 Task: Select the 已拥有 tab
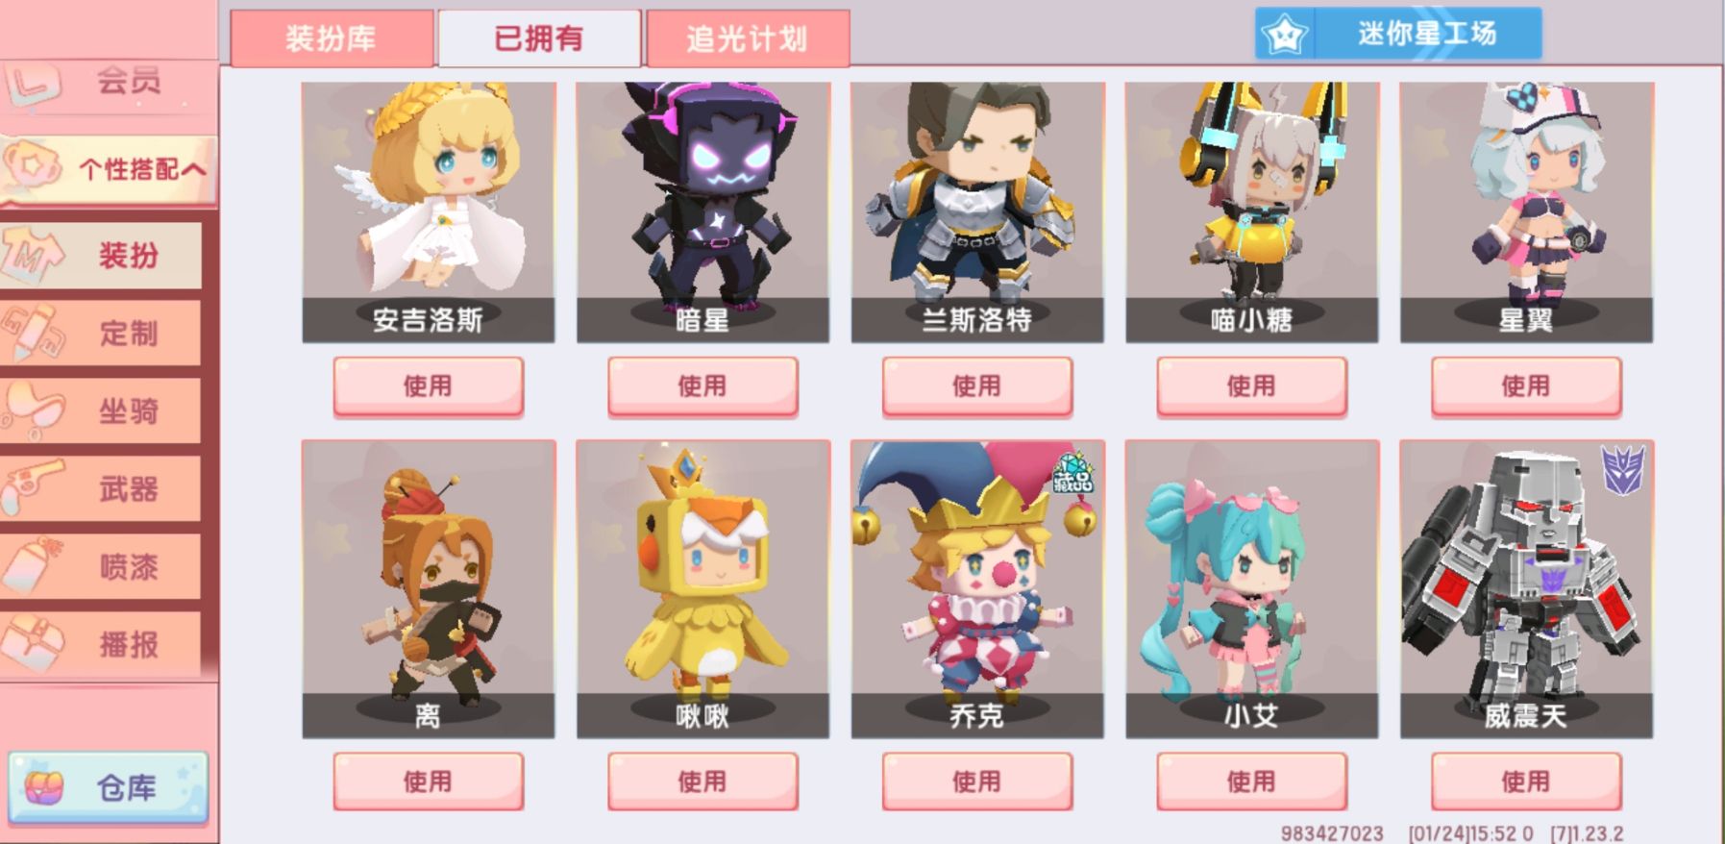(x=539, y=38)
